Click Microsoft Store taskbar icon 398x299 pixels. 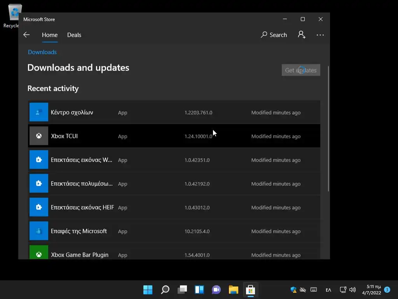point(250,290)
